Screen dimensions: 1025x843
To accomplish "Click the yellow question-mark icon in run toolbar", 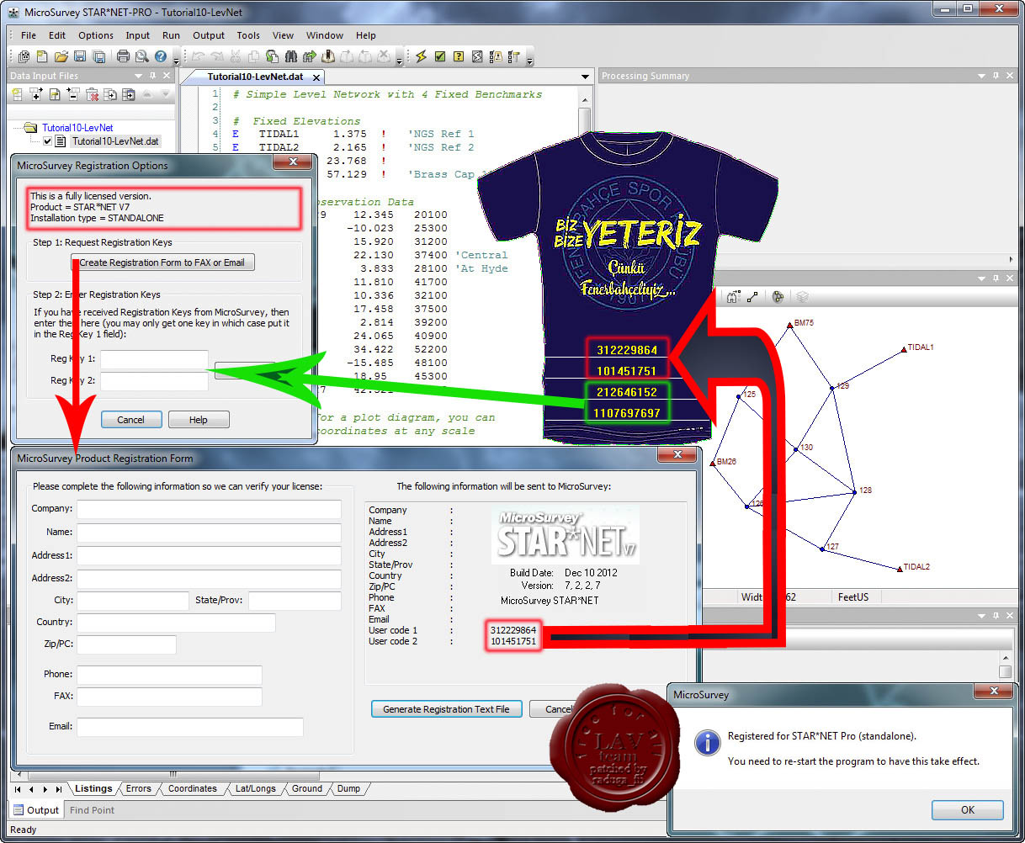I will click(459, 56).
